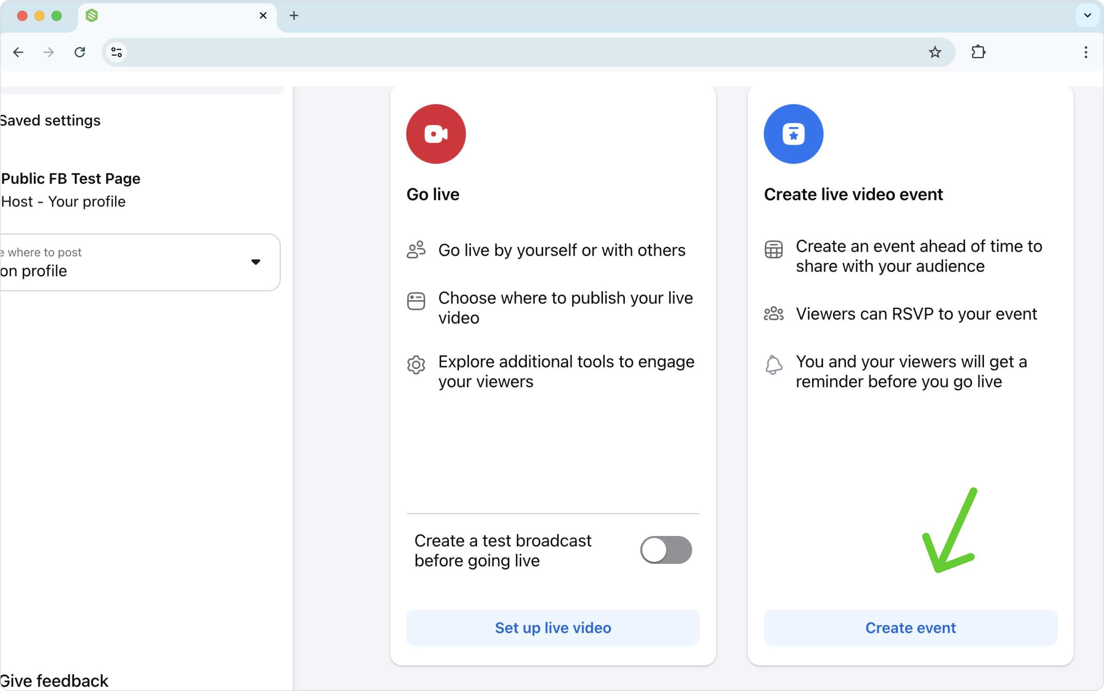Bookmark this page with the star
The width and height of the screenshot is (1104, 691).
(x=935, y=52)
